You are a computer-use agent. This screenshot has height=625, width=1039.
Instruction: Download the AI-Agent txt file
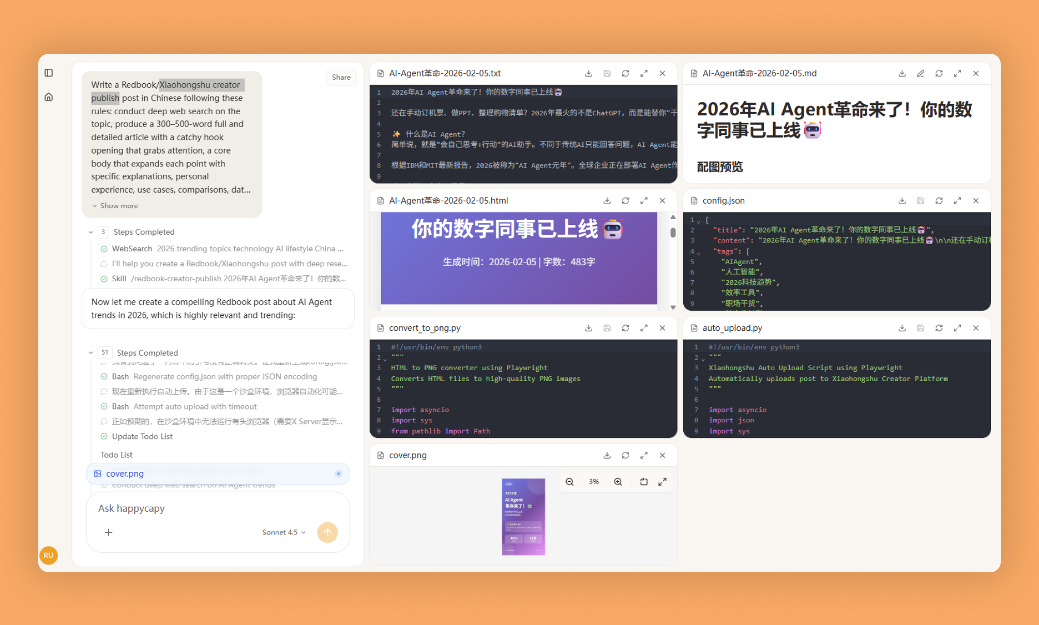click(589, 73)
